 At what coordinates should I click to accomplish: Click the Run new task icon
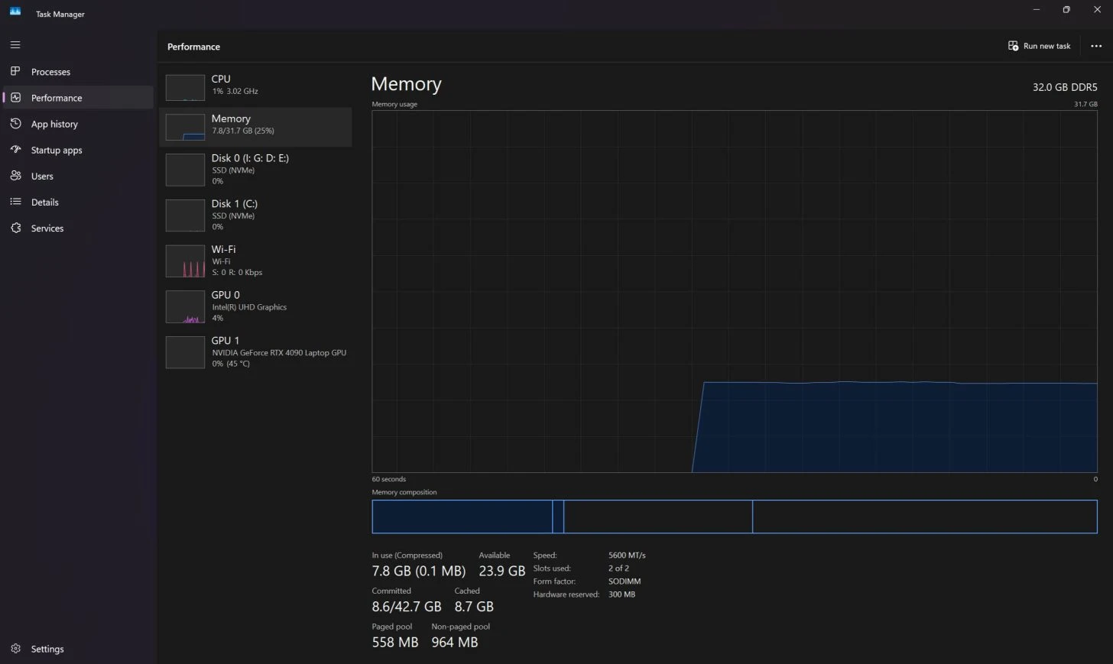[1013, 46]
